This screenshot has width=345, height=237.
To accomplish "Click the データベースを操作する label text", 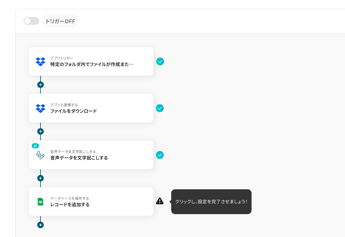I will coord(70,198).
